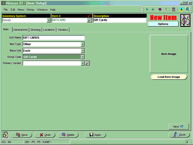Click the Primary Vendor input field

tap(52, 63)
